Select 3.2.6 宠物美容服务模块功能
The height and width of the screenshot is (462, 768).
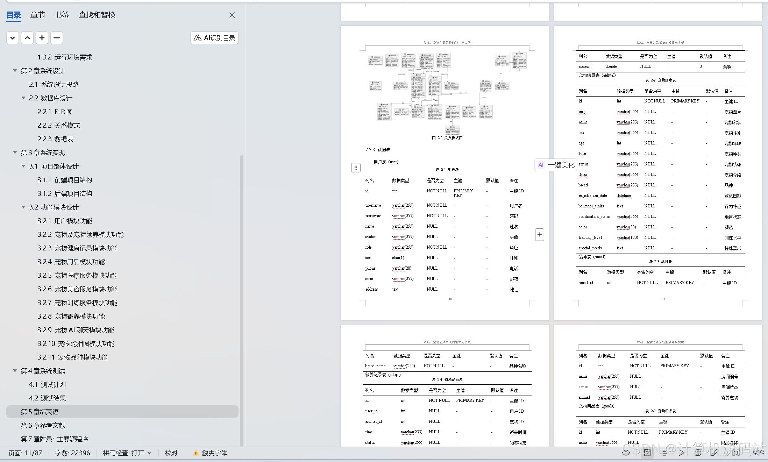coord(77,289)
